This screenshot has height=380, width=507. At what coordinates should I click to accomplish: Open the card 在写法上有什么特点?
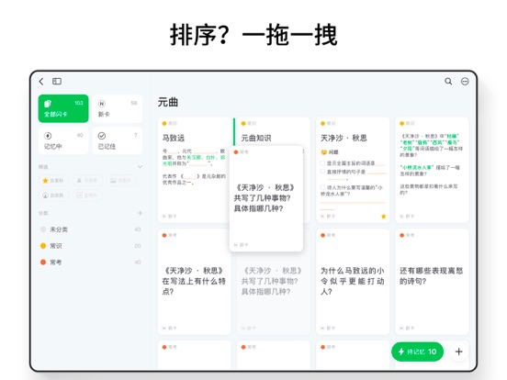click(194, 282)
